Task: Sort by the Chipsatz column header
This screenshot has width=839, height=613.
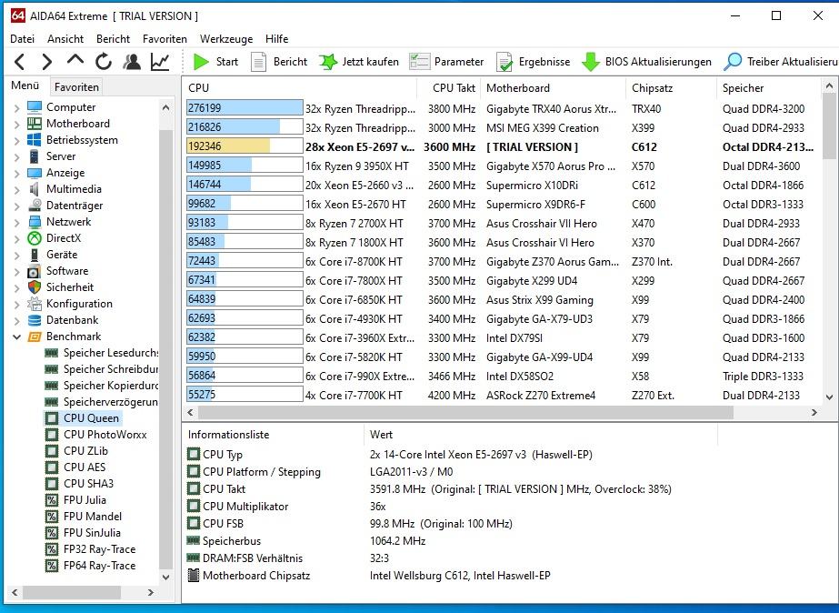Action: coord(671,88)
